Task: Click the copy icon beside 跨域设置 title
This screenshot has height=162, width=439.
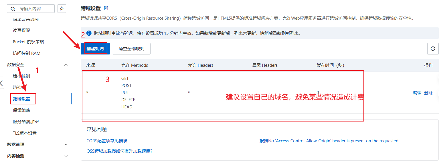Action: (x=106, y=8)
